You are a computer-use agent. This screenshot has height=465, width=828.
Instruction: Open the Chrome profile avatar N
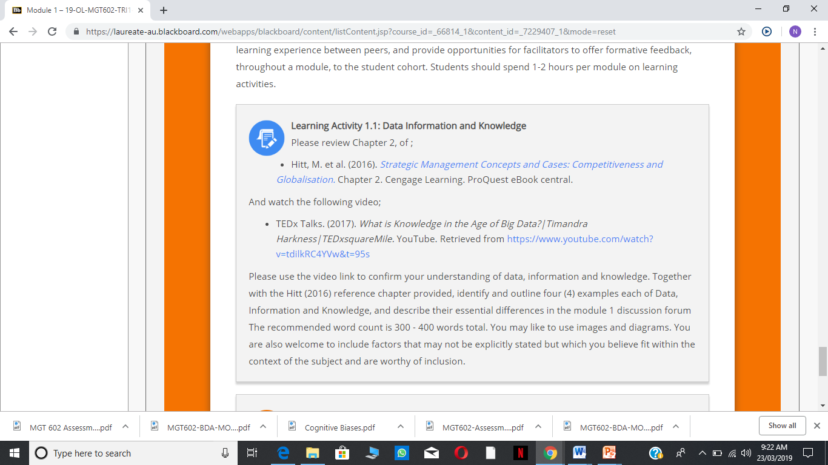click(x=795, y=31)
